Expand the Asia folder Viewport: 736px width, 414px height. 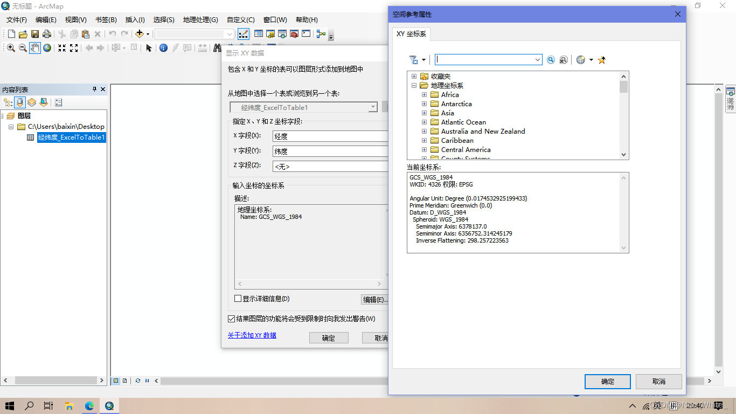(x=424, y=113)
